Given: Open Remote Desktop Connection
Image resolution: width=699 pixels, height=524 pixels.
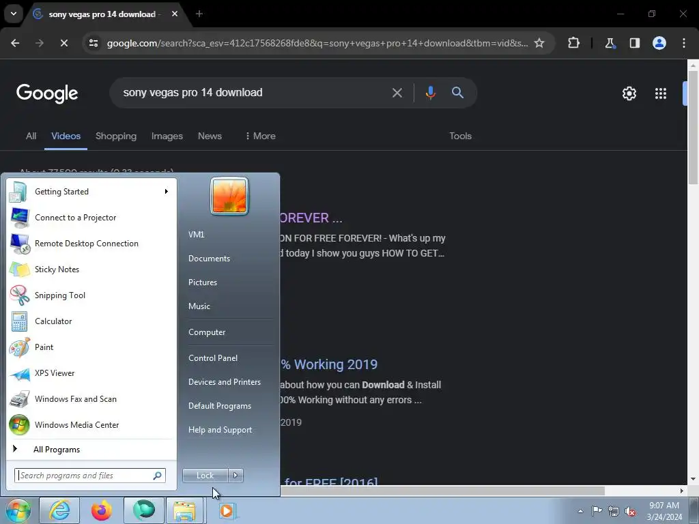Looking at the screenshot, I should pos(91,244).
